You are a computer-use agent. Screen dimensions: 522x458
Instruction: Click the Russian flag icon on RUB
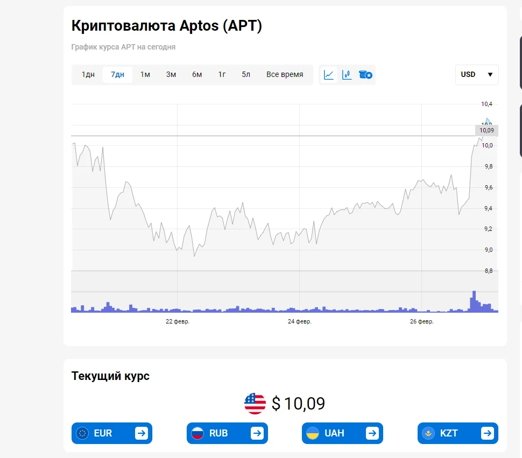coord(197,433)
